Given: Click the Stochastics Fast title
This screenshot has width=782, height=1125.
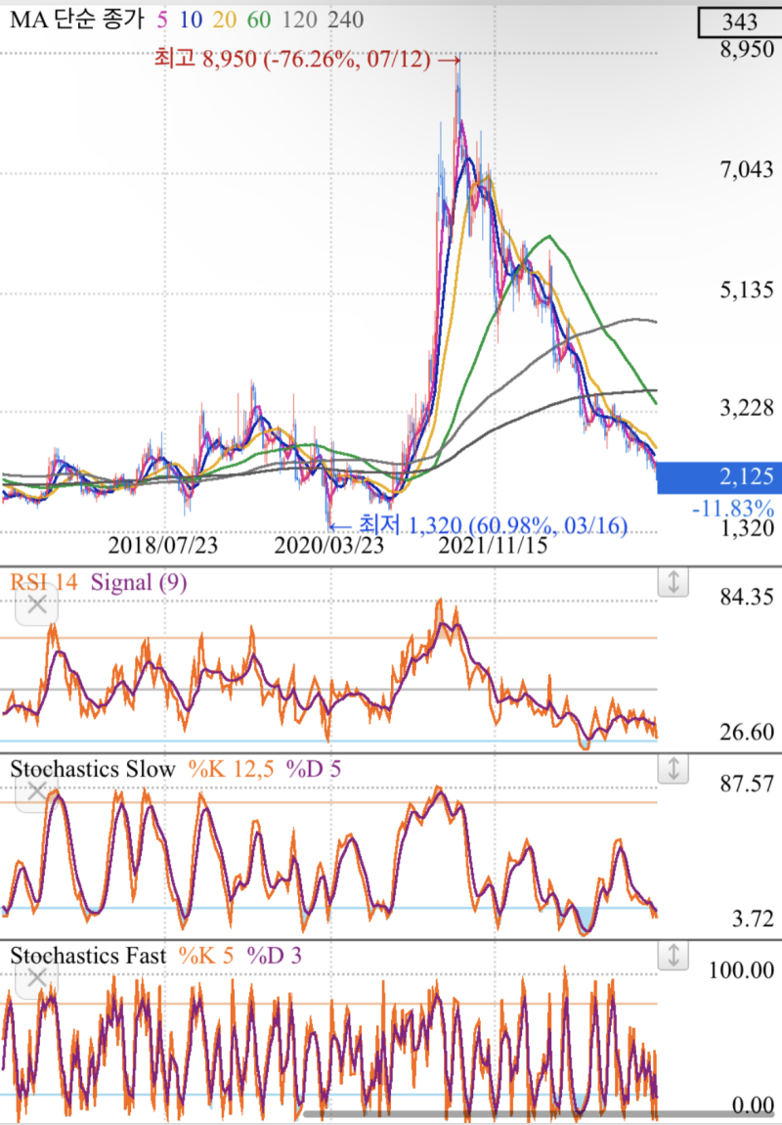Looking at the screenshot, I should point(88,956).
